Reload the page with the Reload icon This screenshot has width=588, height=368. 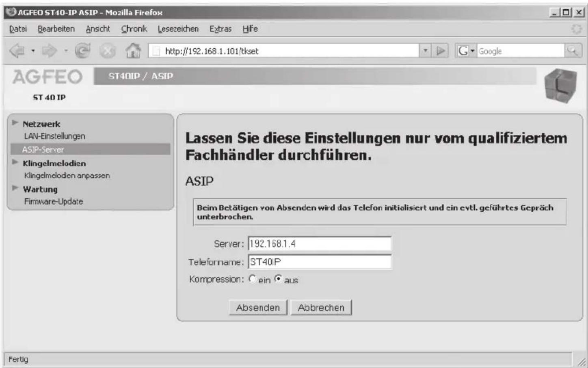tap(82, 51)
